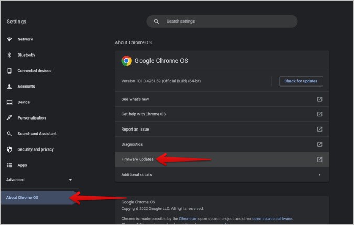Click external-link icon for Get help with Chrome OS

tap(319, 114)
